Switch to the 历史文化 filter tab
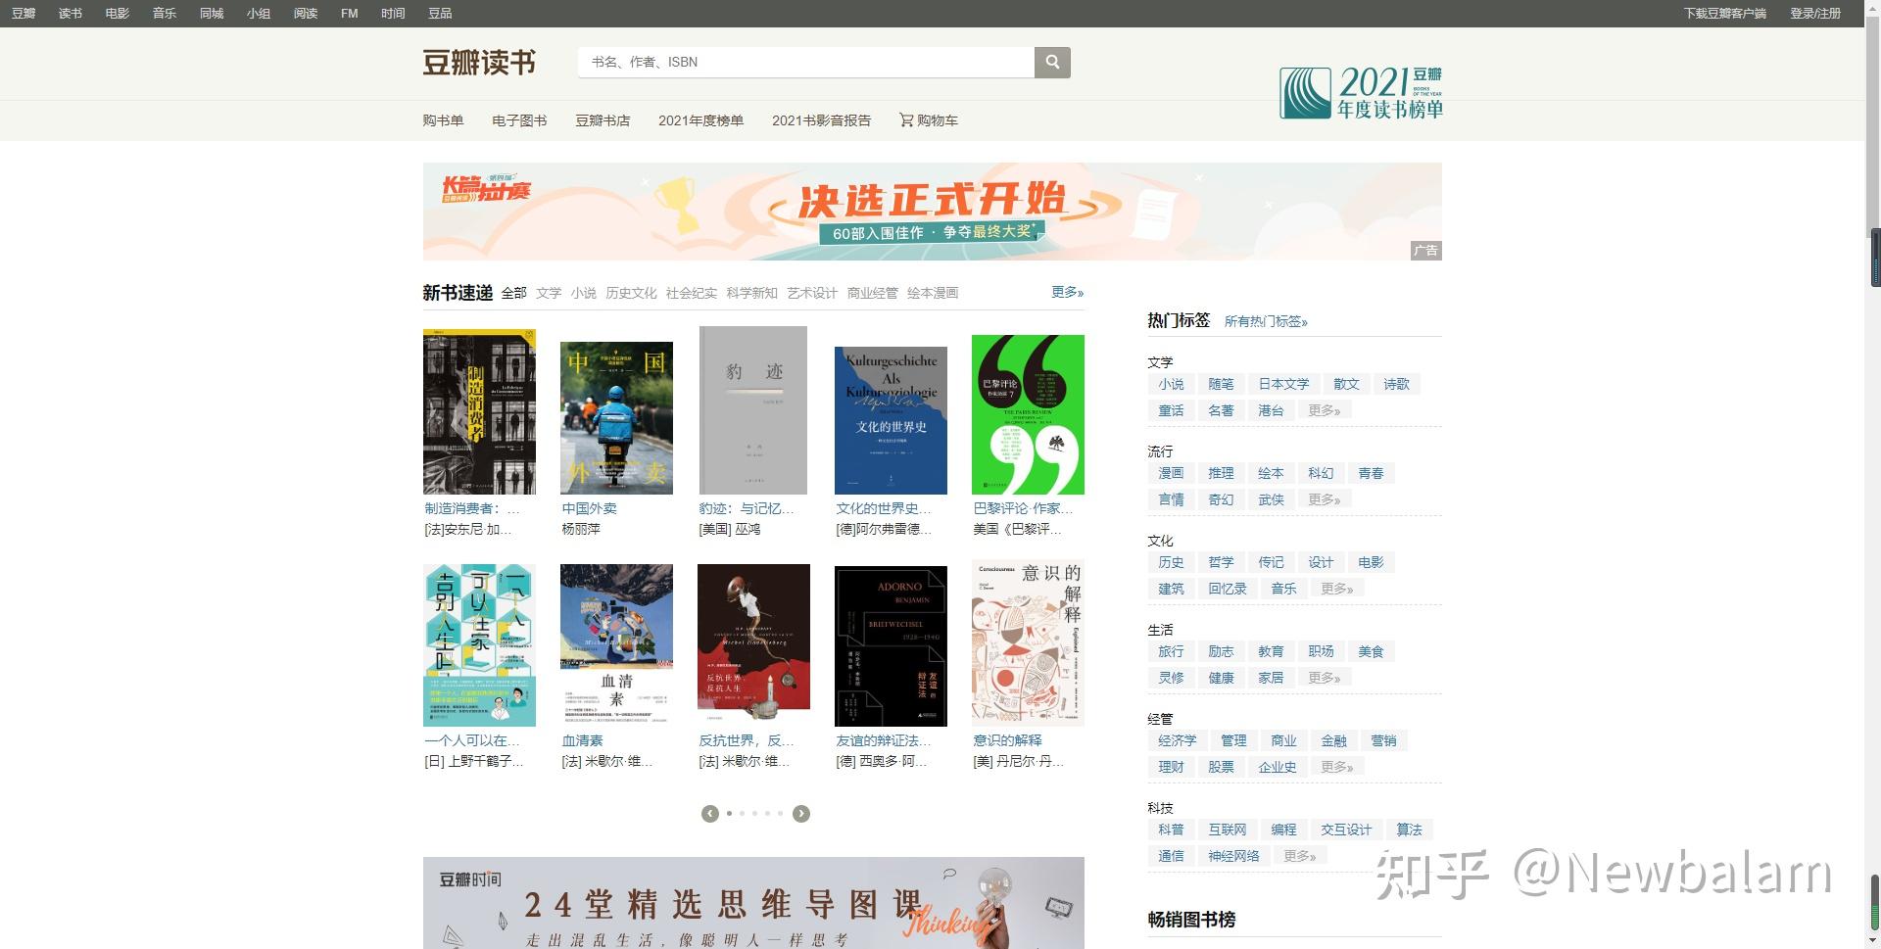 coord(631,292)
